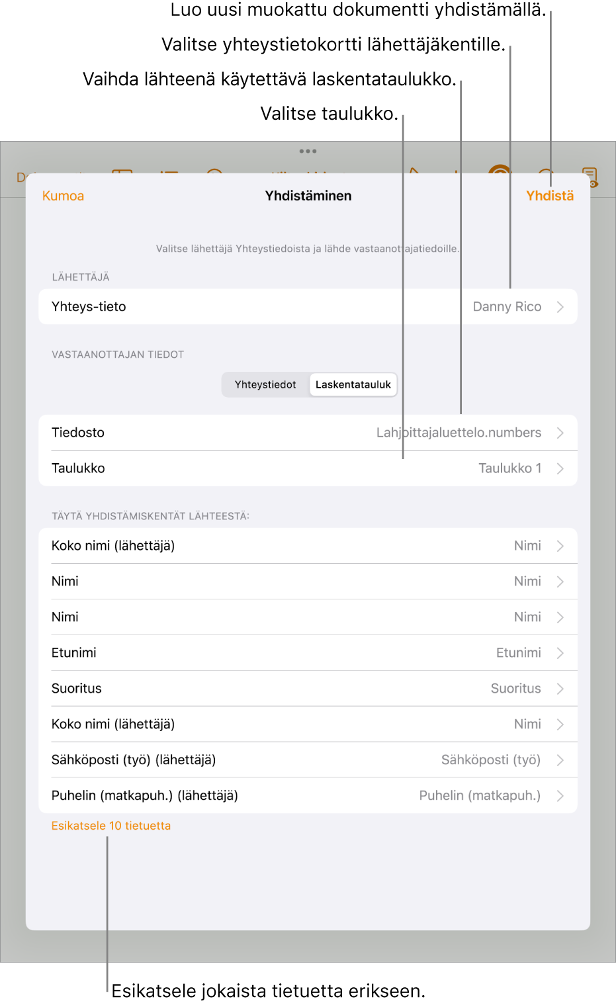Click chevron on Suoritus row
The height and width of the screenshot is (1005, 616).
coord(560,689)
